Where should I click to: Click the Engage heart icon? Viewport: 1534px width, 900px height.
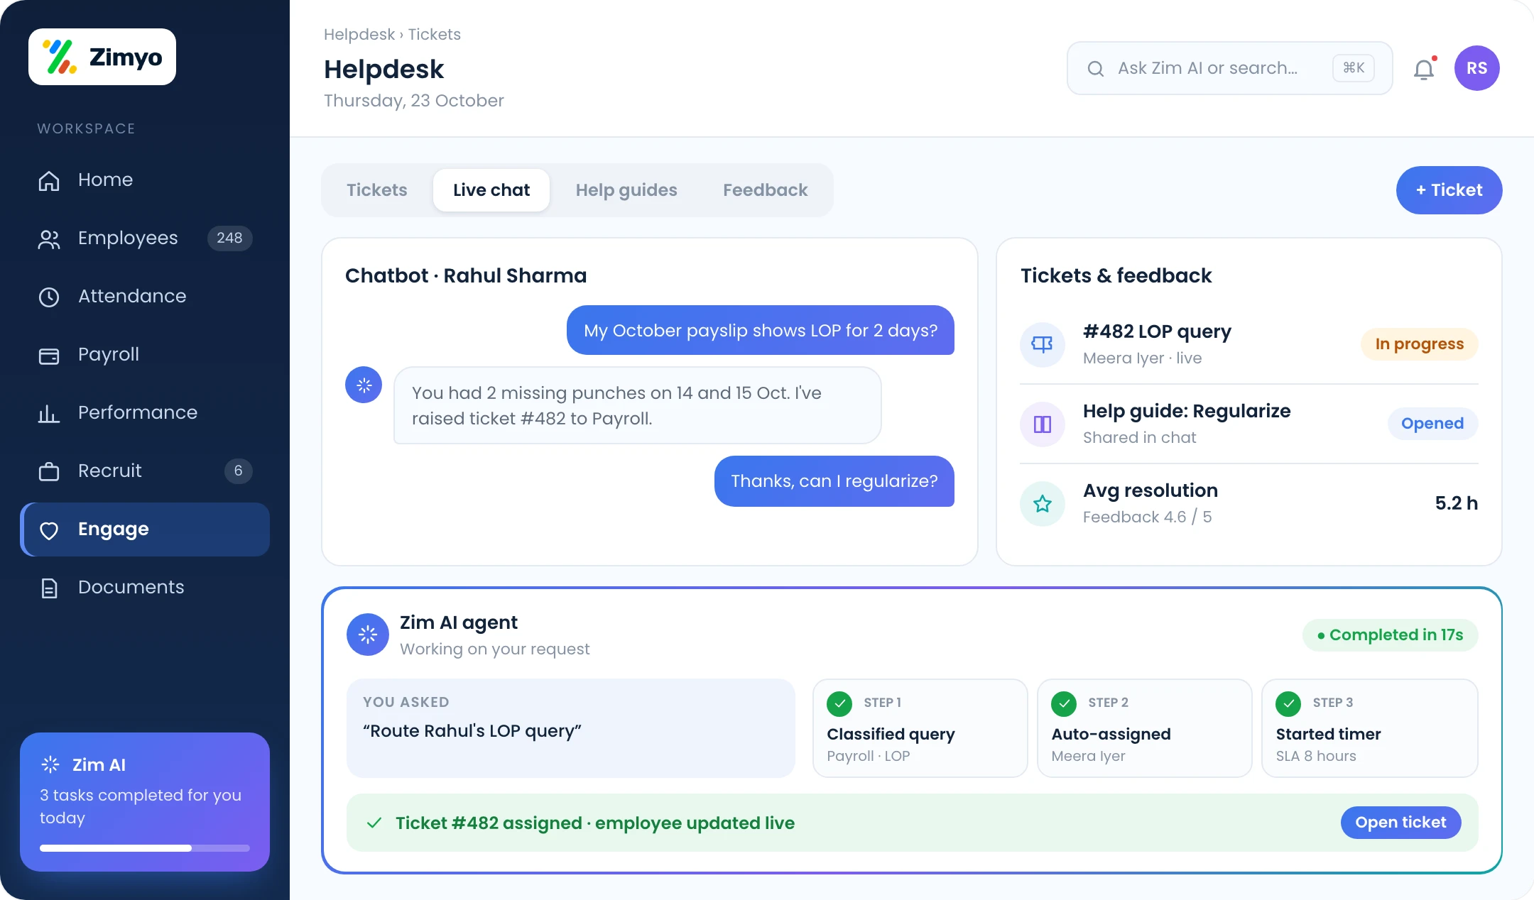(x=49, y=530)
